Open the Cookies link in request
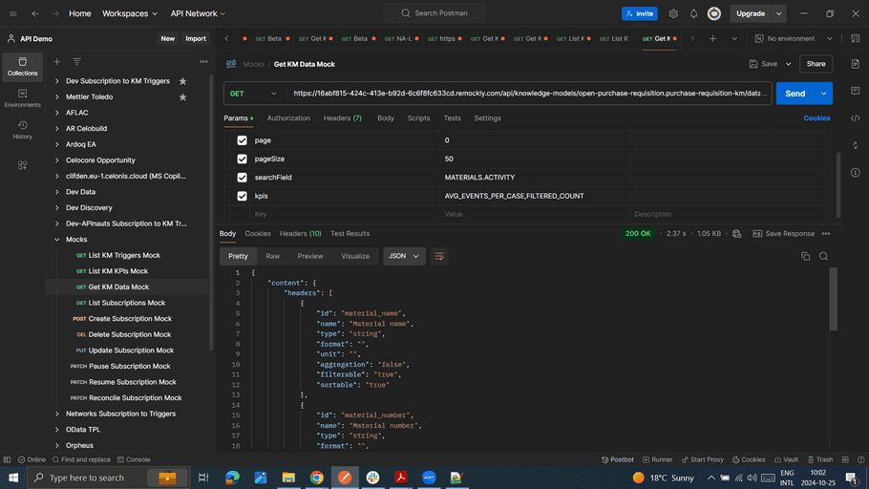This screenshot has height=489, width=869. point(816,118)
